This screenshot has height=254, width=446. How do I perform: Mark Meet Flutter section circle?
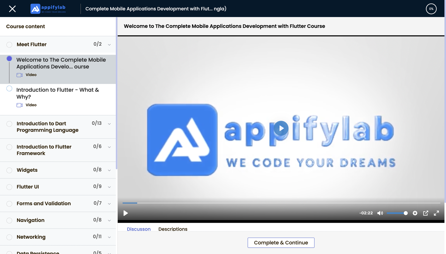pyautogui.click(x=9, y=45)
